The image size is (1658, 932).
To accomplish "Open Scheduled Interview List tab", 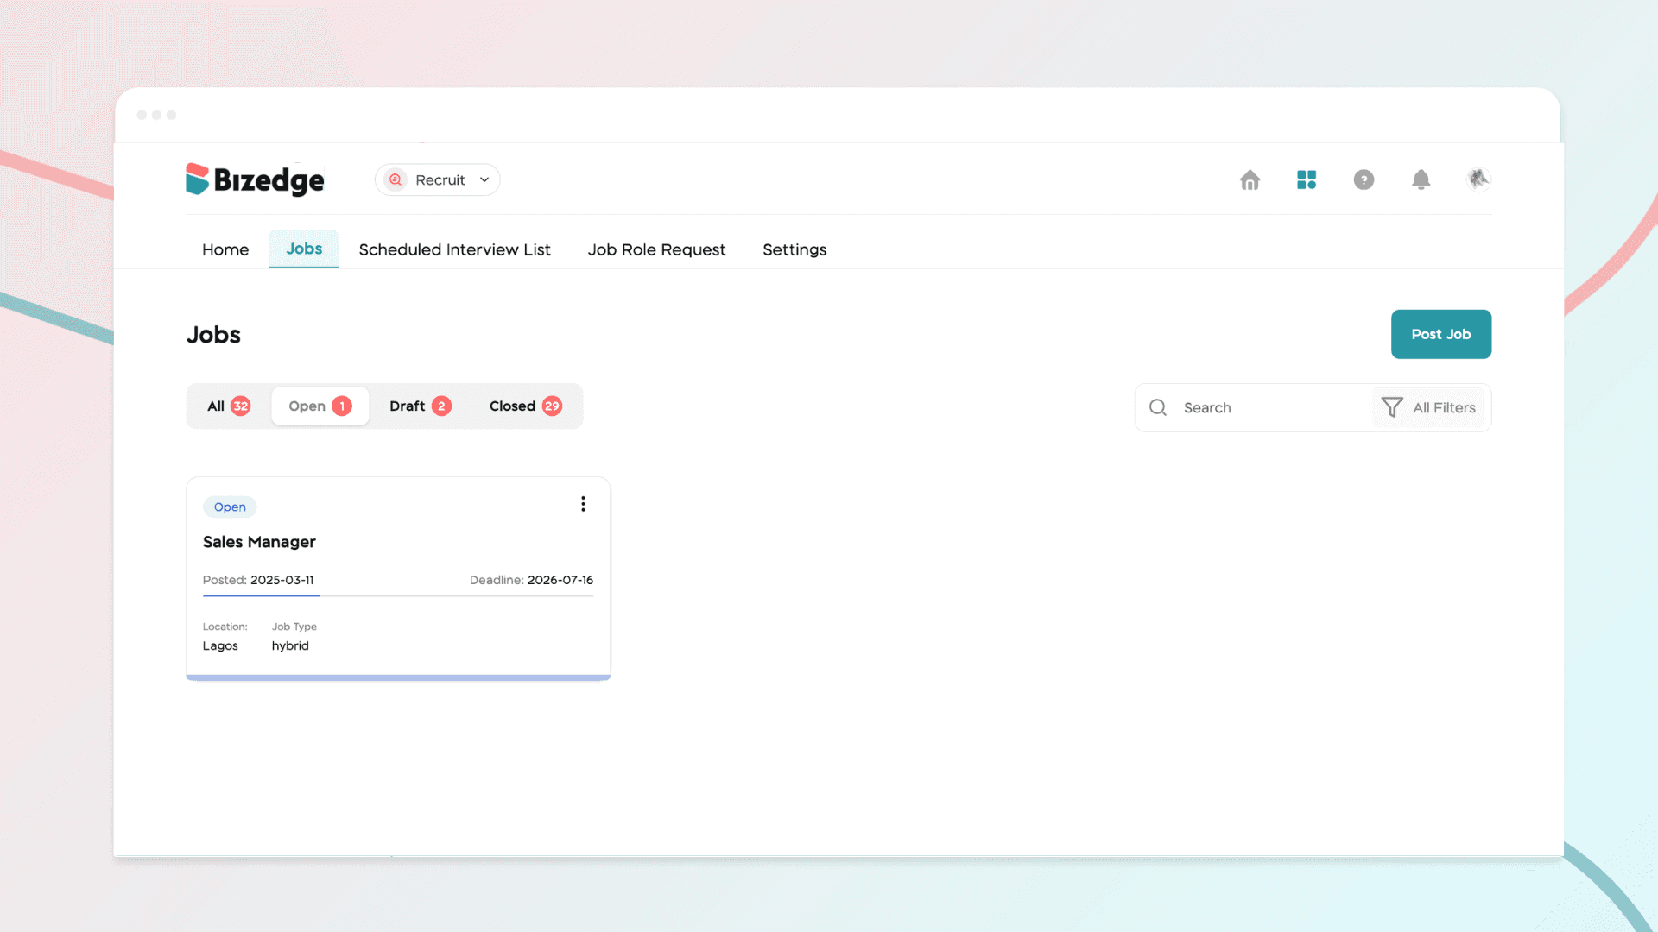I will tap(454, 249).
